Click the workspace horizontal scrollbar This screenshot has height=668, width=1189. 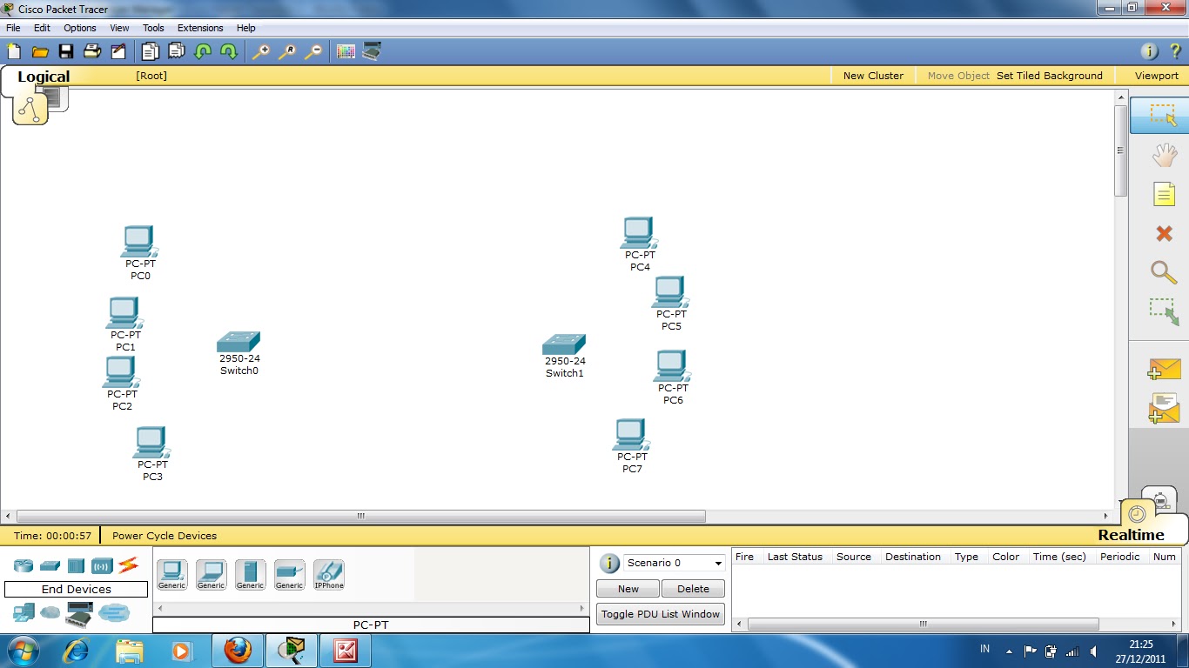pyautogui.click(x=361, y=516)
